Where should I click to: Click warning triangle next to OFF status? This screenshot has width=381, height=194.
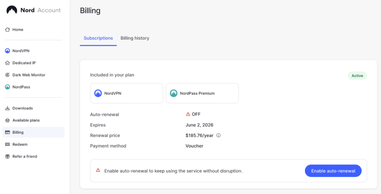coord(188,114)
